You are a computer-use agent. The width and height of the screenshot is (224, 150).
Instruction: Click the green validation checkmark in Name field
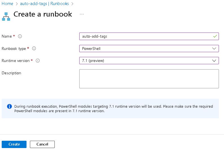tap(215, 36)
